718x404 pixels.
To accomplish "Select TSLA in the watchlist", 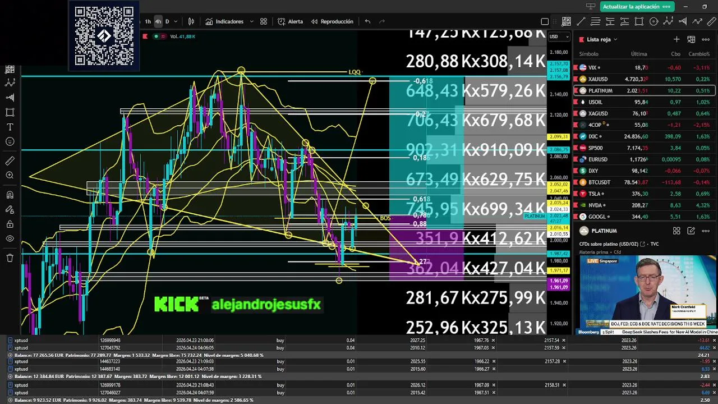I will coord(644,194).
